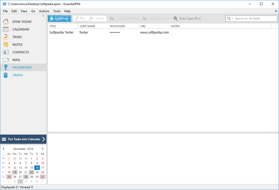Select December 22 in mini calendar

[31, 172]
